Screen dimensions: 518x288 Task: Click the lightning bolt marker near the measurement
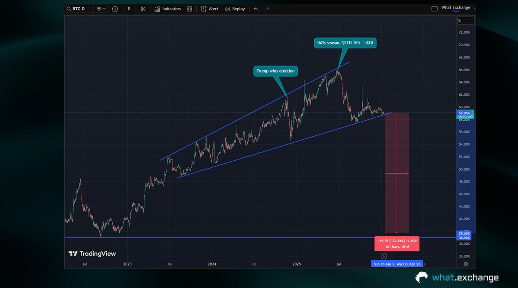(383, 256)
